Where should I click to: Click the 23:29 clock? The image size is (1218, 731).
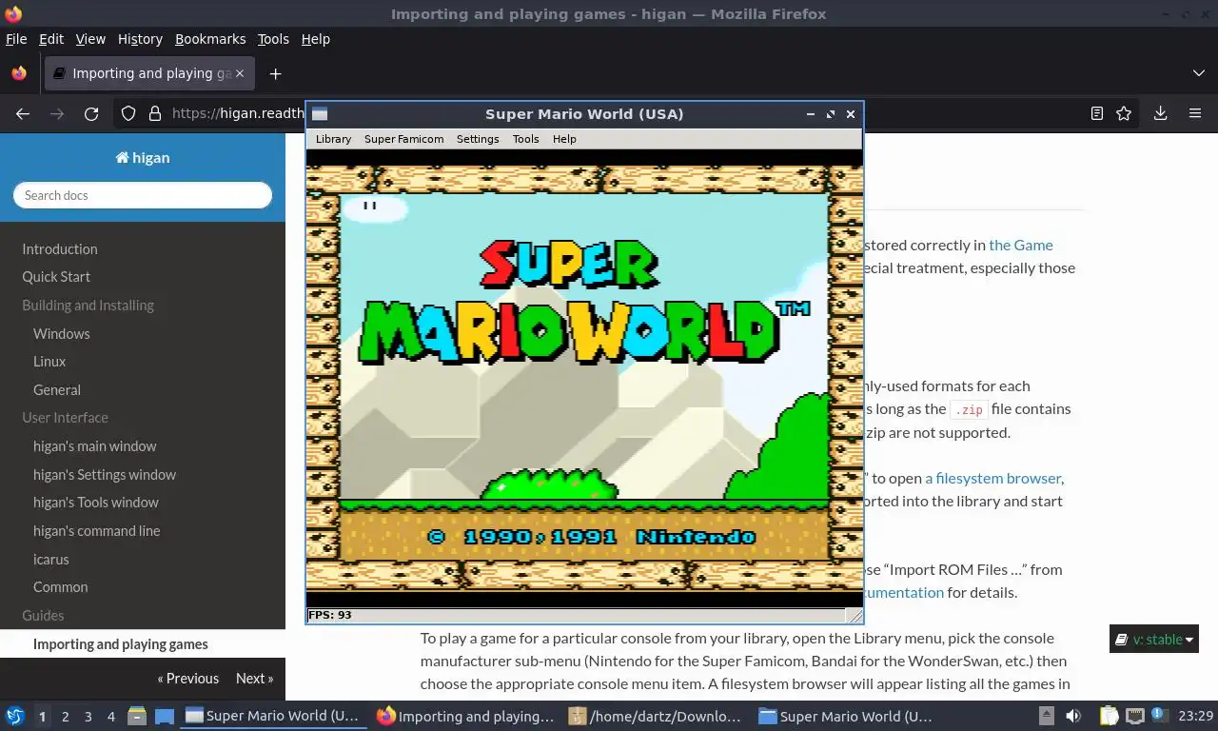tap(1195, 716)
